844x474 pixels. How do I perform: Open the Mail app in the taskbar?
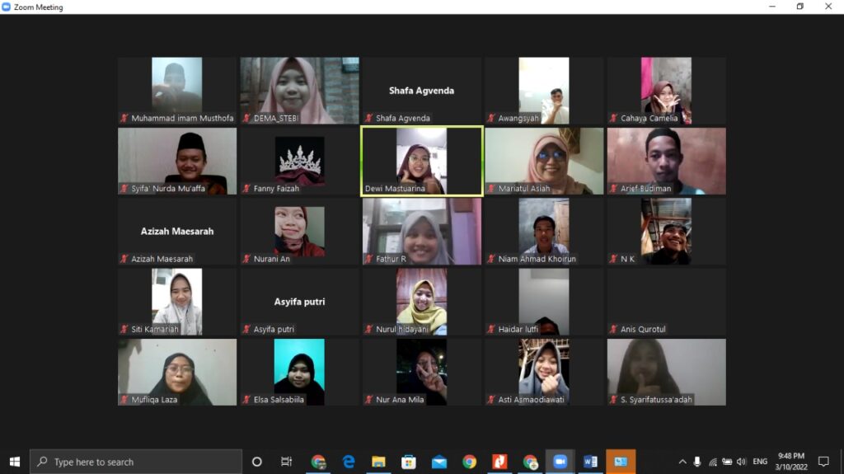pyautogui.click(x=439, y=462)
